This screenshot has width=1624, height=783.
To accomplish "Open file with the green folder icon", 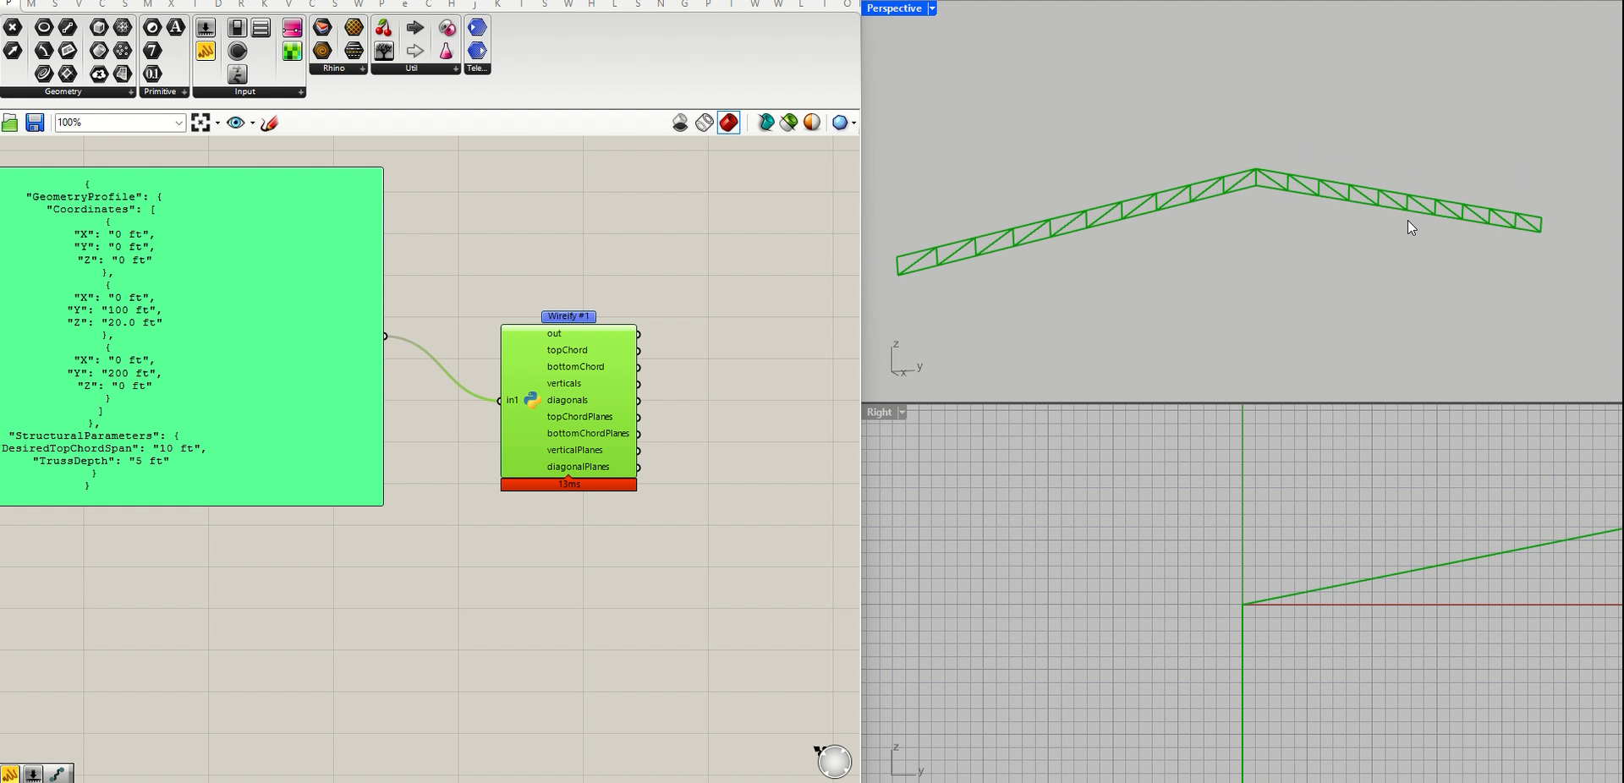I will point(10,123).
